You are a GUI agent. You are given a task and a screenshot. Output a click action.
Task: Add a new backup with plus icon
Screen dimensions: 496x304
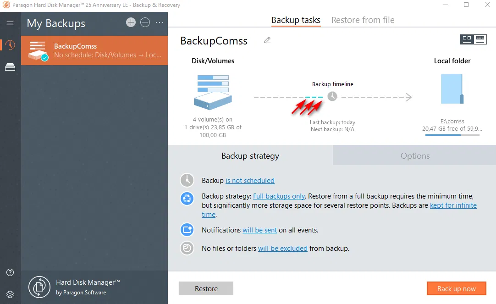pos(131,22)
